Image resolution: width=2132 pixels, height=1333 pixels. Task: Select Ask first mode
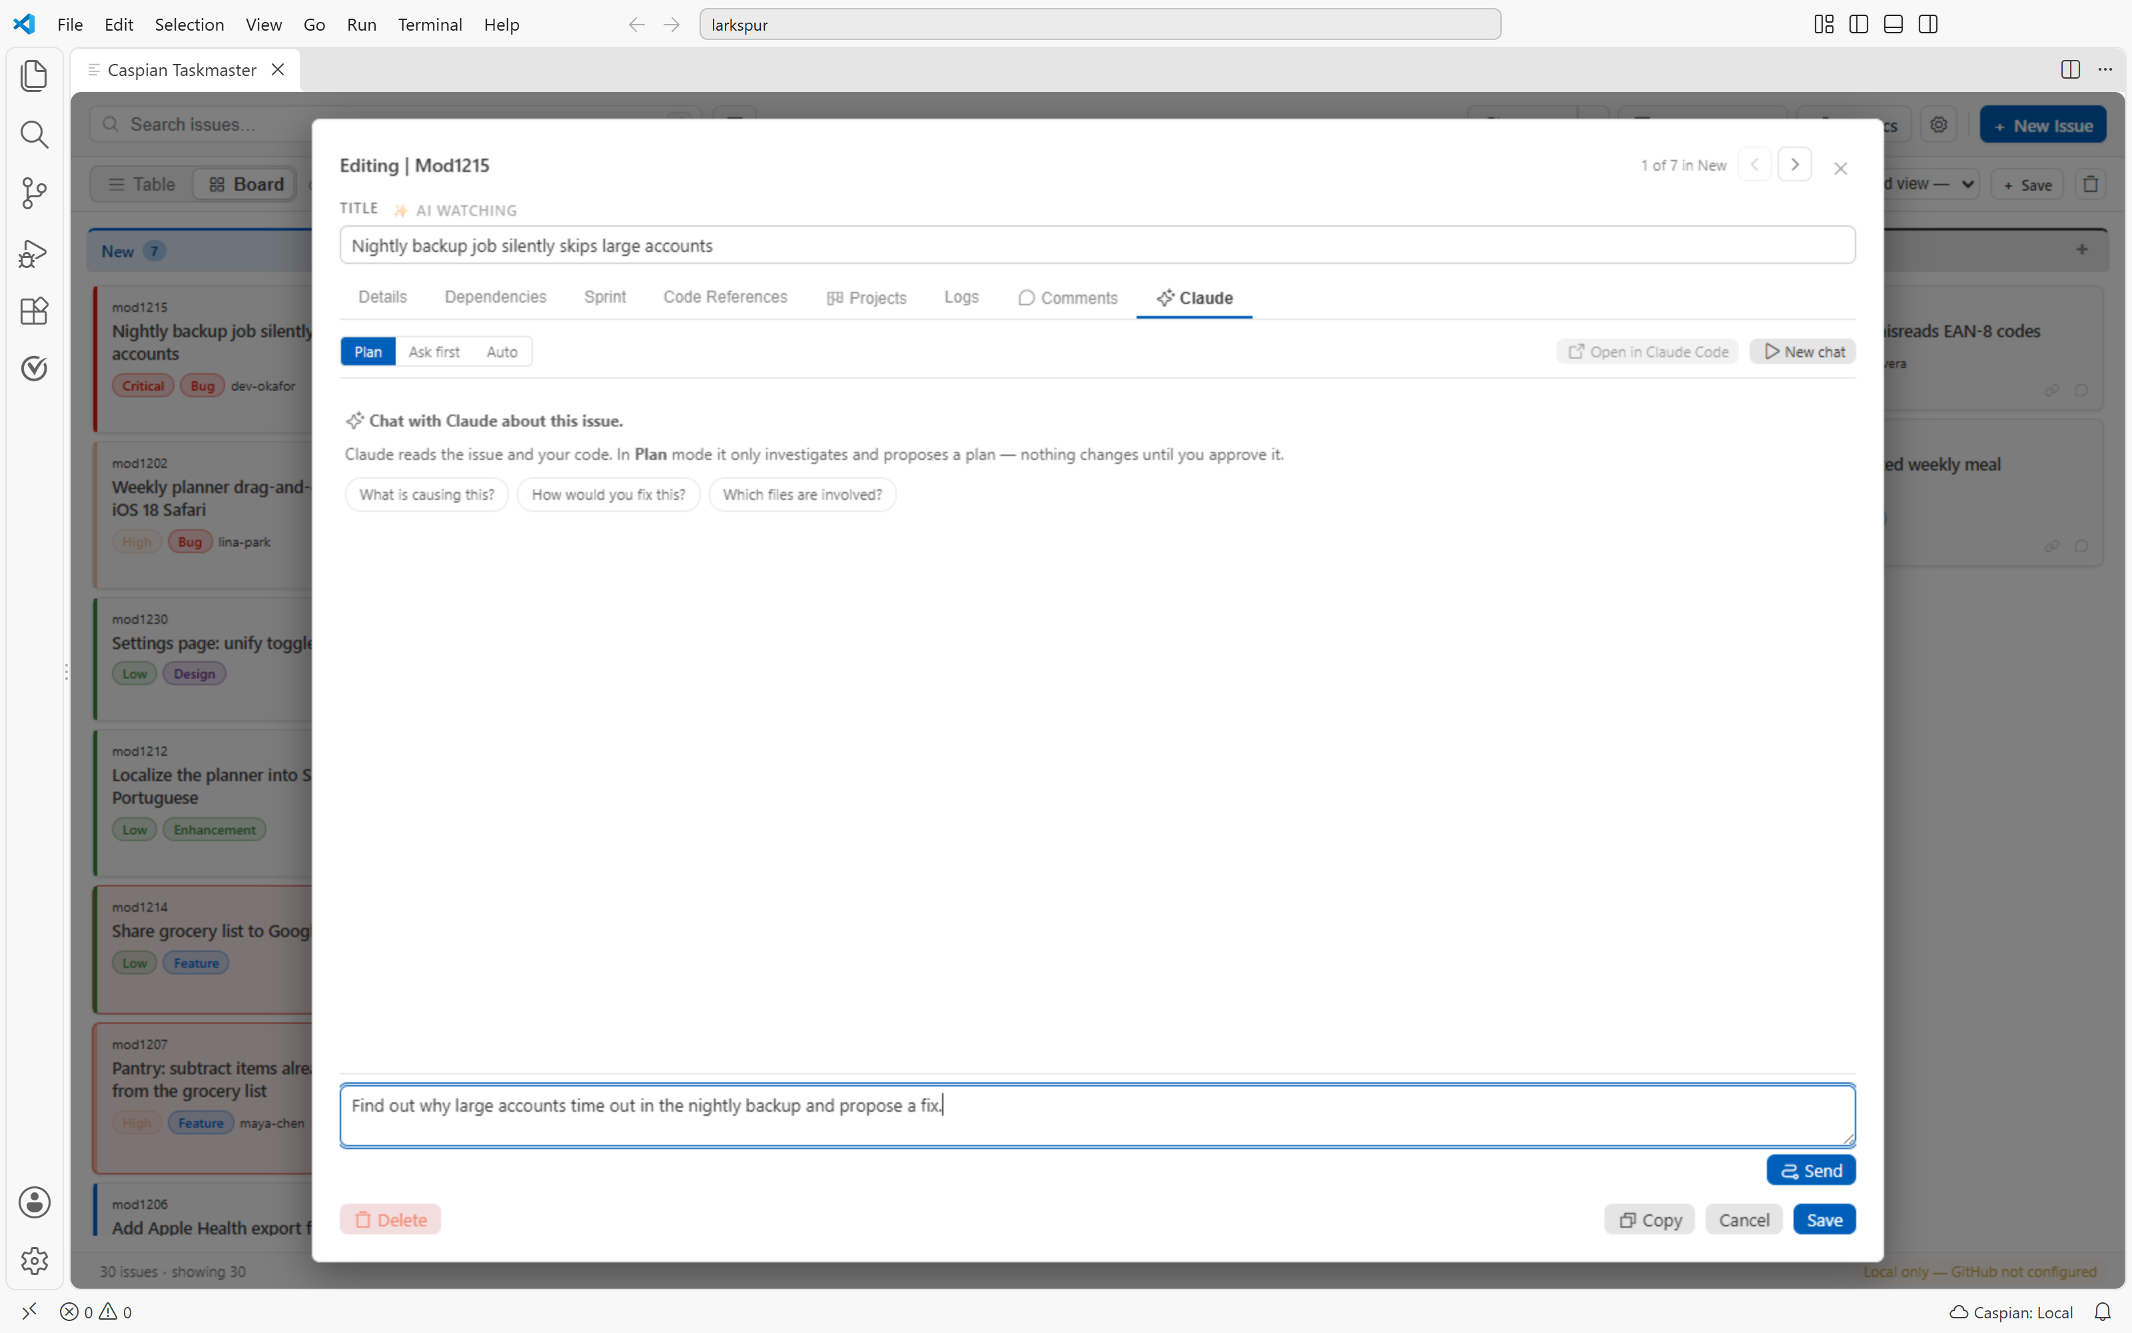click(434, 352)
